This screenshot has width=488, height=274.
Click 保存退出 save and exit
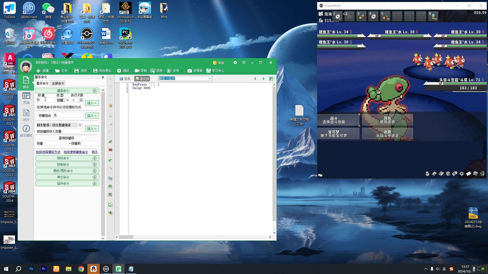102,71
